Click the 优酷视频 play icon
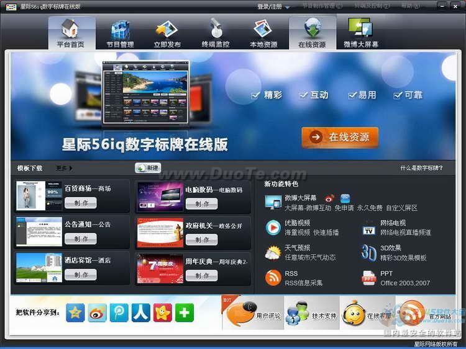 click(x=273, y=228)
